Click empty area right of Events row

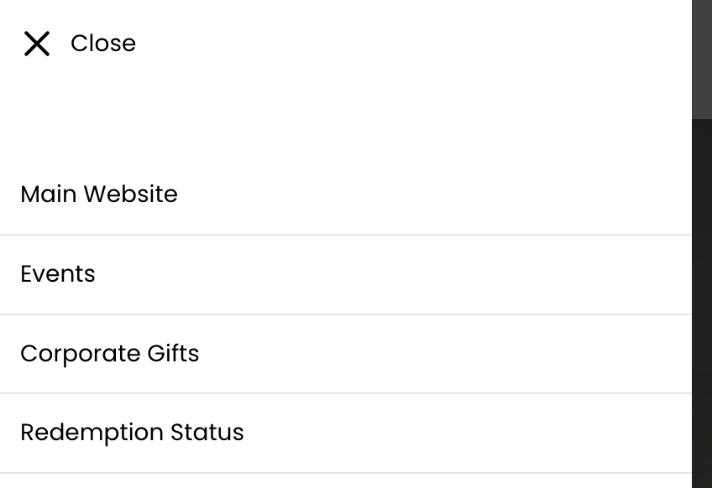(420, 274)
